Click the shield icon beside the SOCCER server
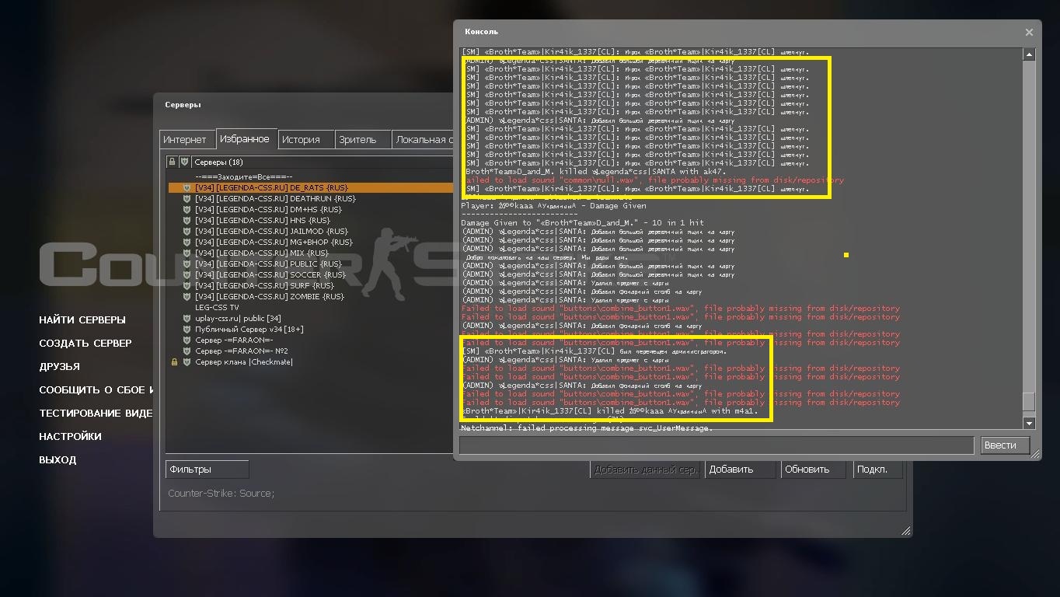The image size is (1060, 597). [x=187, y=274]
